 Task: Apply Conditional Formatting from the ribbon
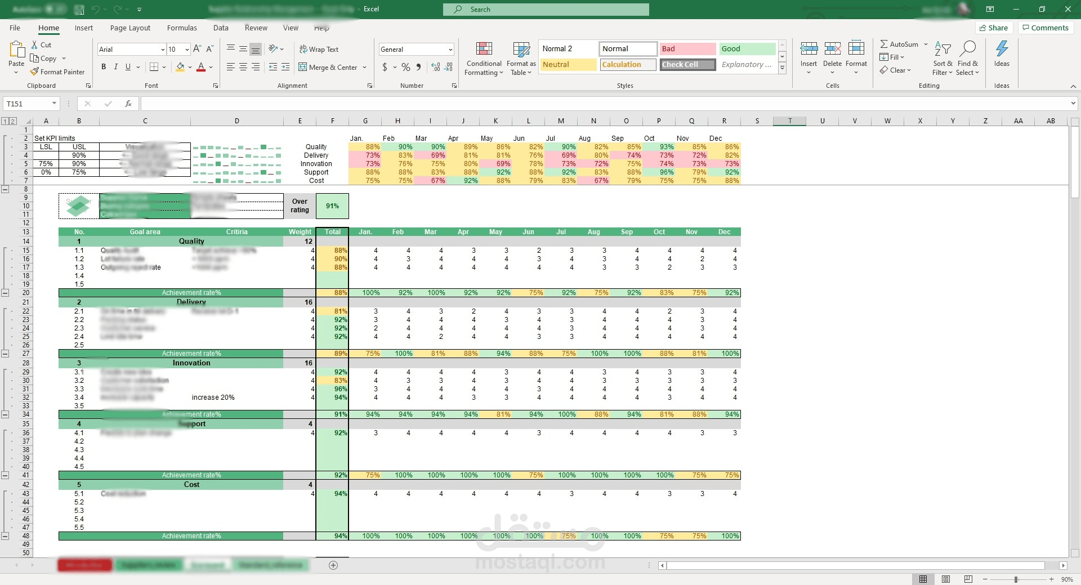[484, 59]
